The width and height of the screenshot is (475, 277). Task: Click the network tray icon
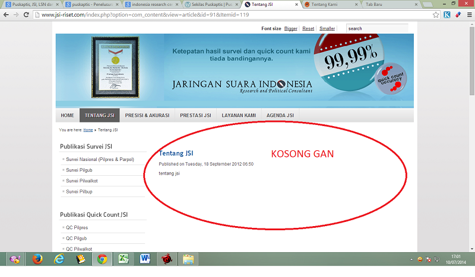coord(436,259)
